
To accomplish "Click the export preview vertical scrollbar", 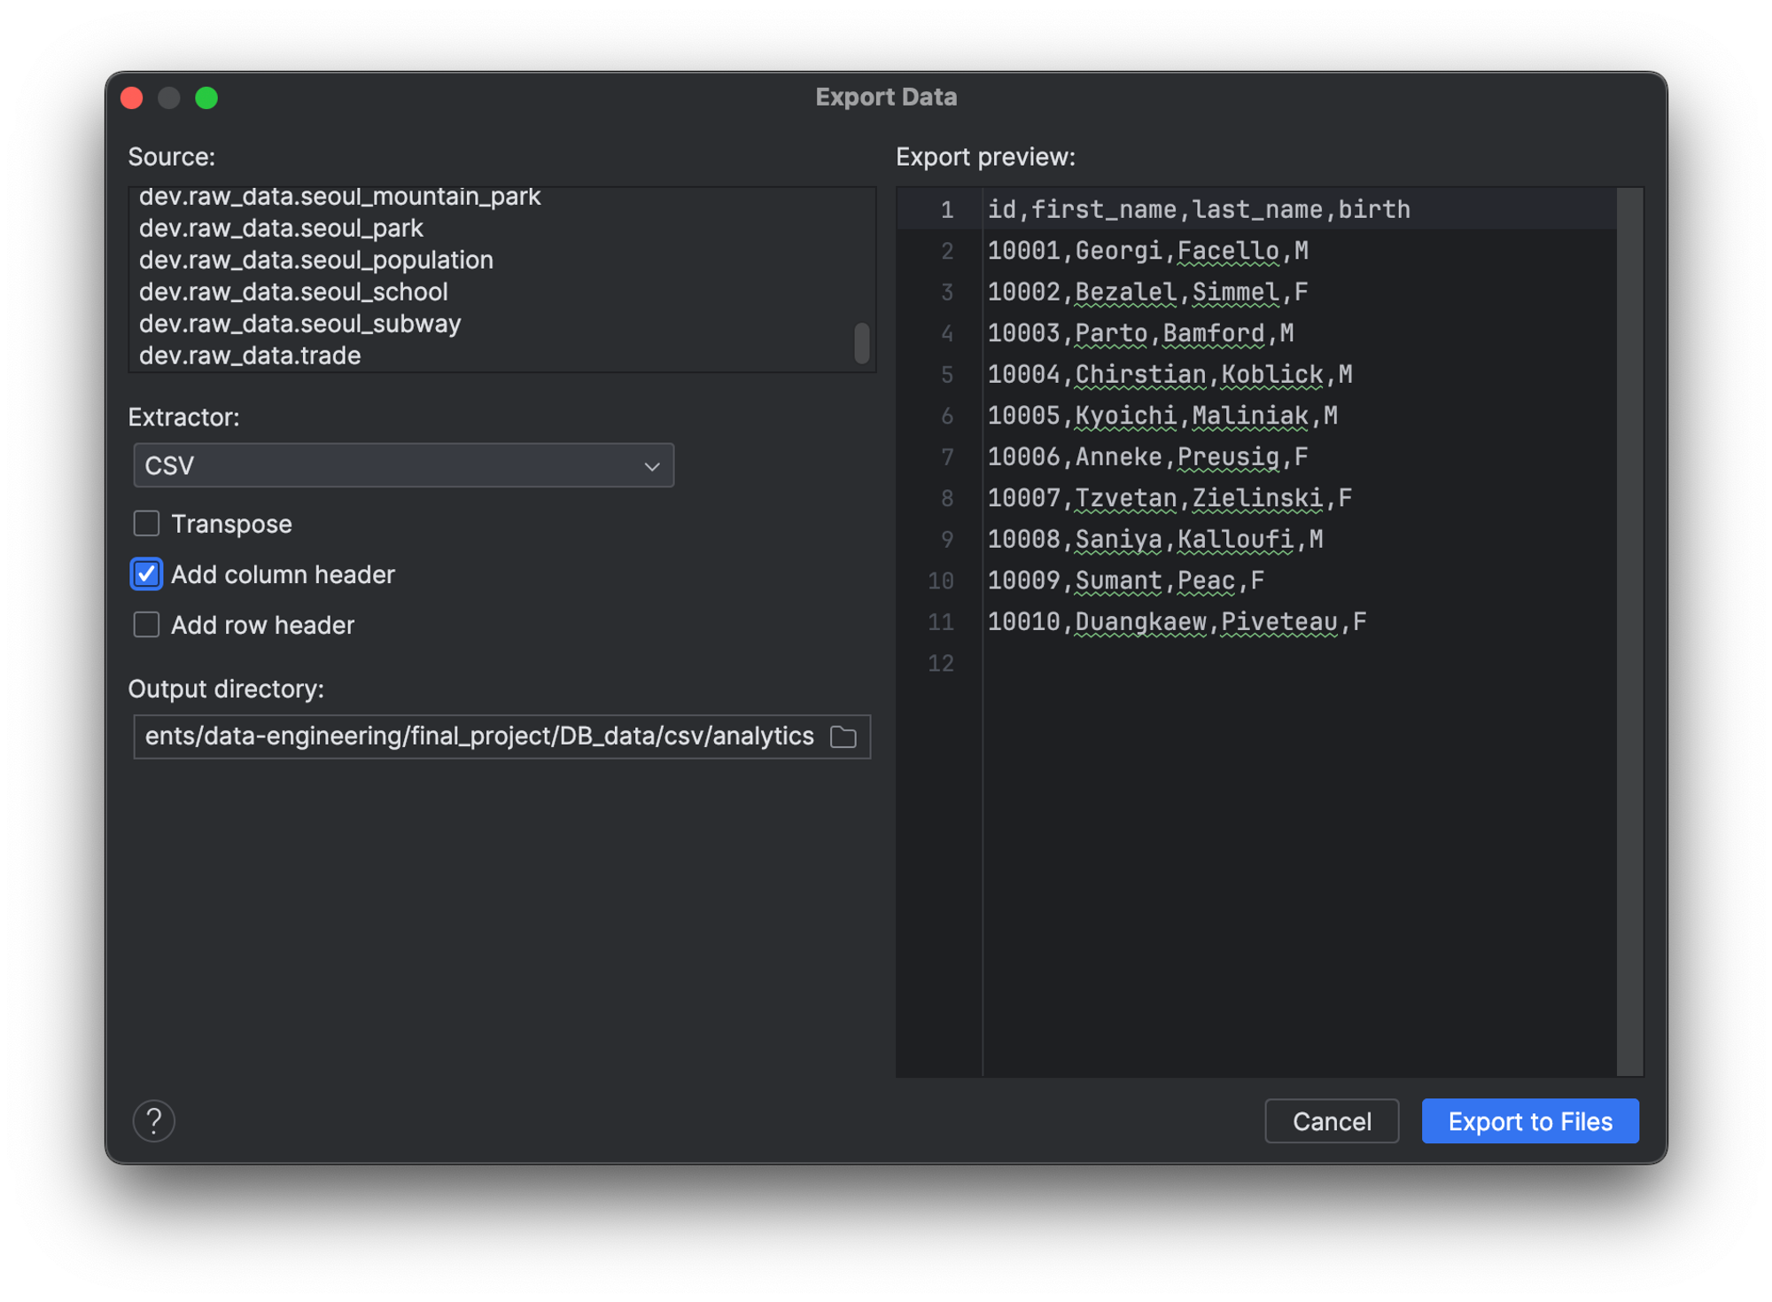I will point(1629,631).
